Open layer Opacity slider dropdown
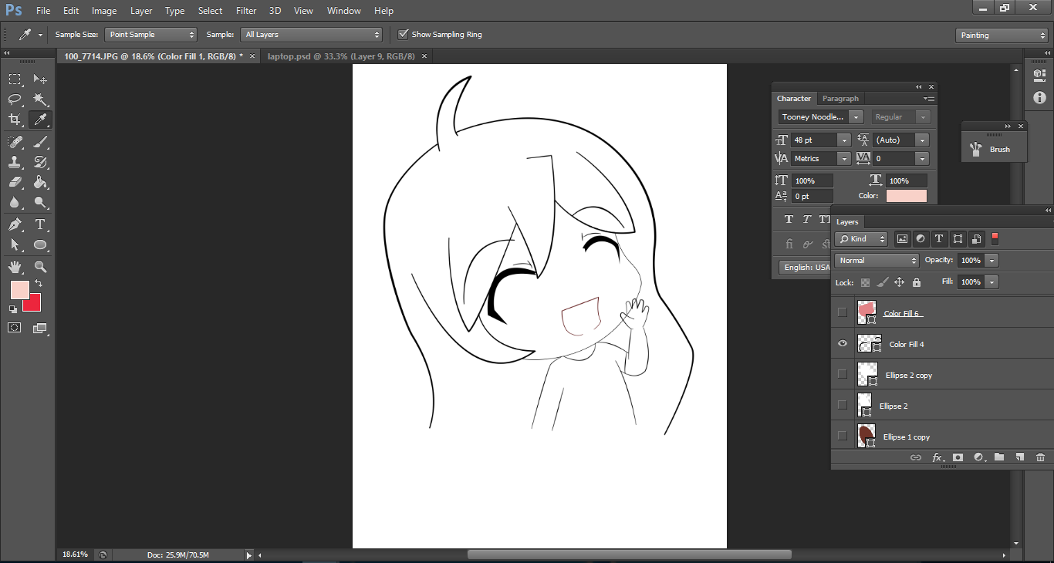Viewport: 1054px width, 563px height. pyautogui.click(x=992, y=261)
